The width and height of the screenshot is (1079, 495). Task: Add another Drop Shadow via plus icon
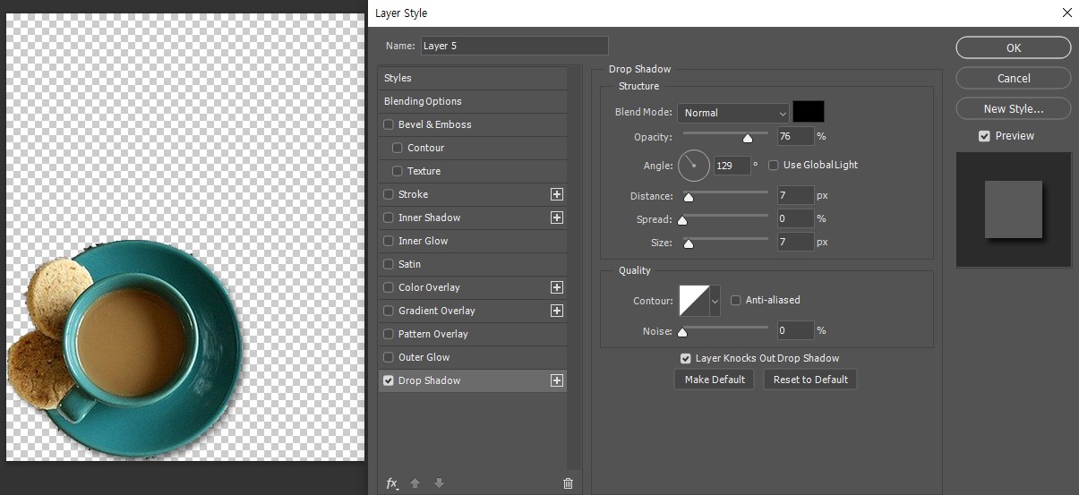[x=557, y=380]
